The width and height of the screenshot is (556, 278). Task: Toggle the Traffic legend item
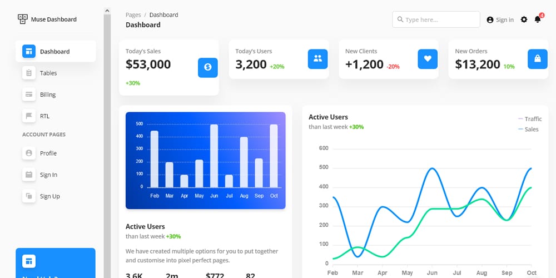point(530,119)
